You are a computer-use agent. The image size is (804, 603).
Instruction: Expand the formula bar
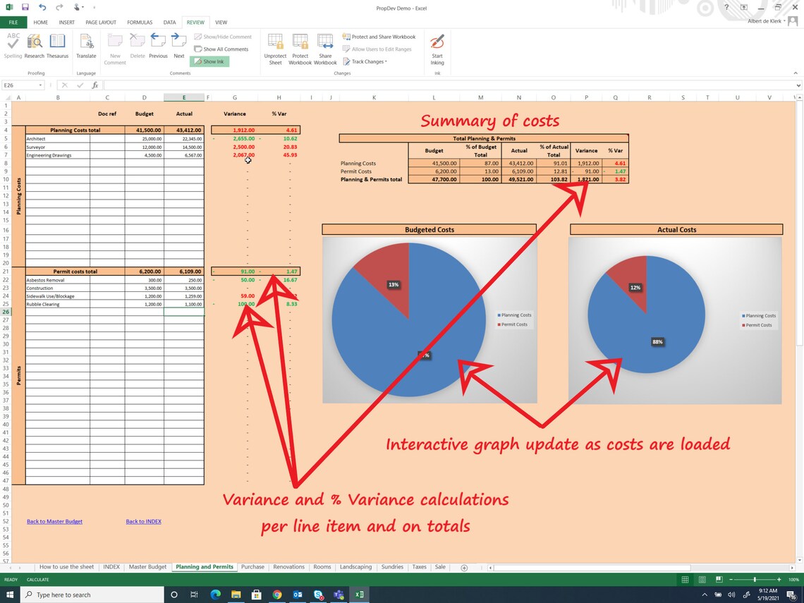[798, 85]
